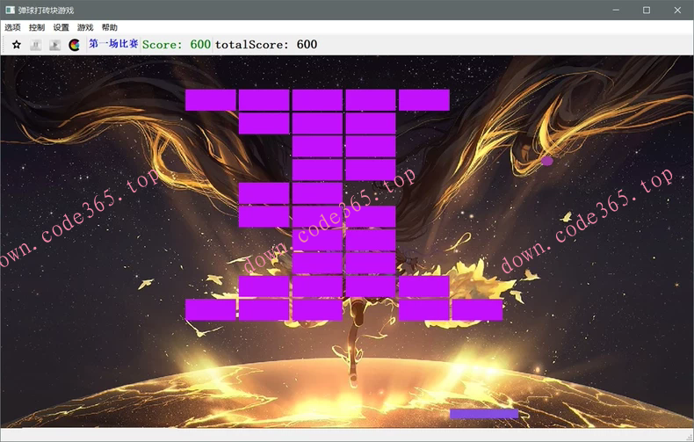Viewport: 694px width, 442px height.
Task: Open the 设置 menu
Action: coord(61,27)
